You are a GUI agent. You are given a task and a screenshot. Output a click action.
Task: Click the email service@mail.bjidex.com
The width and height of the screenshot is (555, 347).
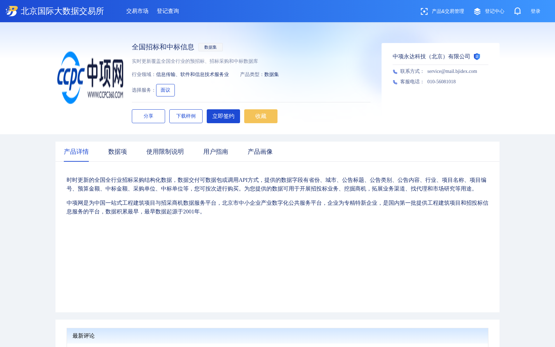[452, 71]
